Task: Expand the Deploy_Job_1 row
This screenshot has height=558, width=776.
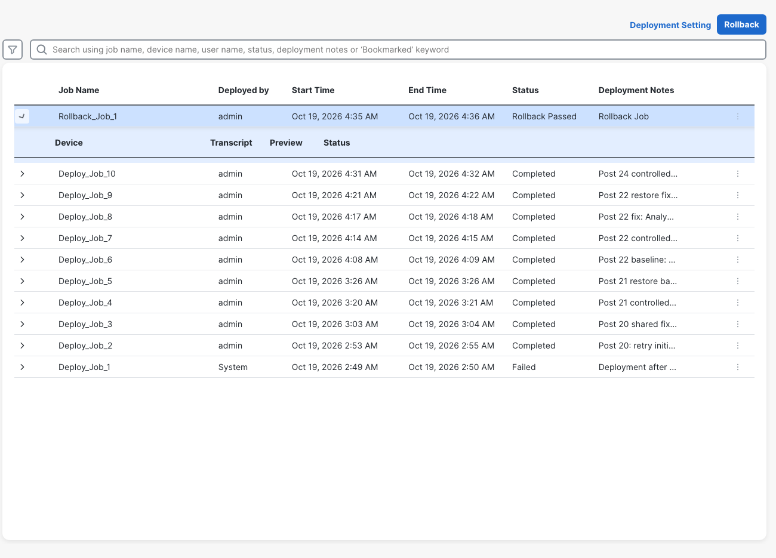Action: click(22, 367)
